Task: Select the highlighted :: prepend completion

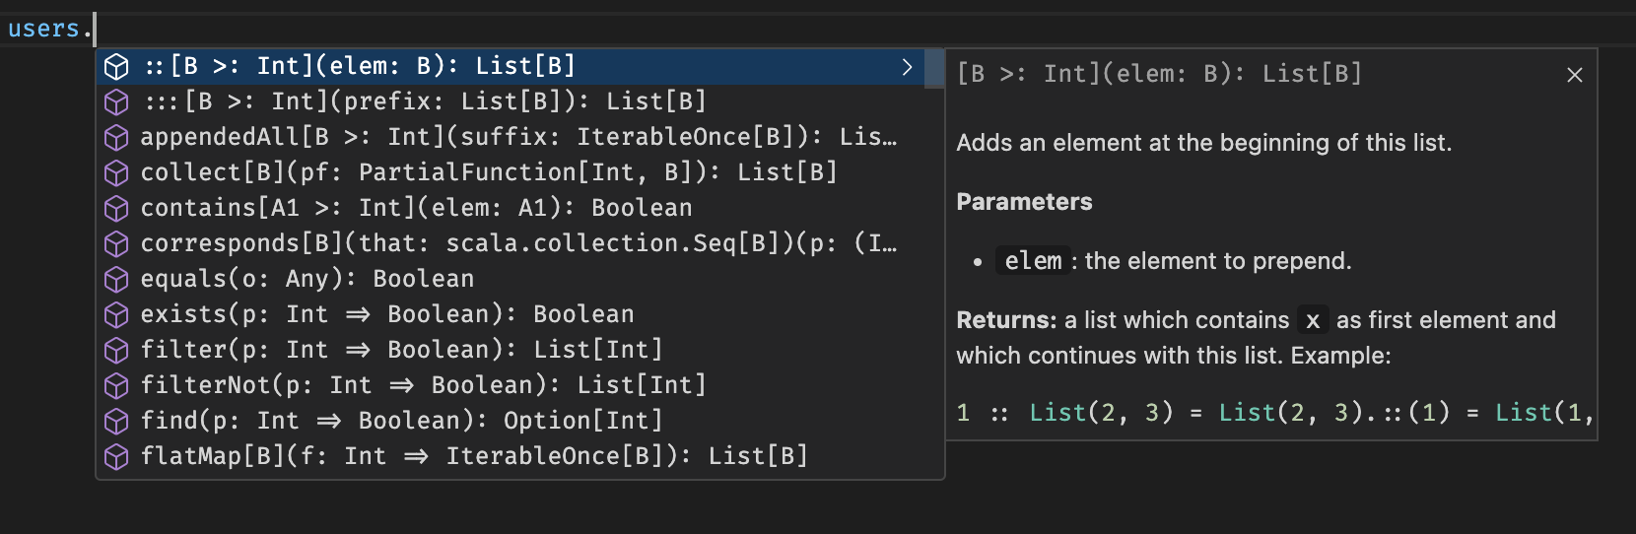Action: pyautogui.click(x=360, y=66)
